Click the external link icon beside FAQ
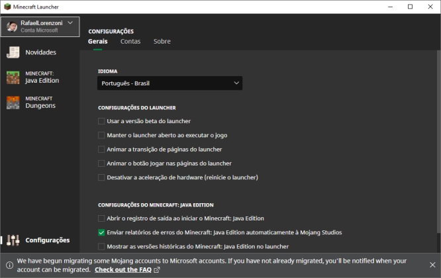 click(157, 270)
